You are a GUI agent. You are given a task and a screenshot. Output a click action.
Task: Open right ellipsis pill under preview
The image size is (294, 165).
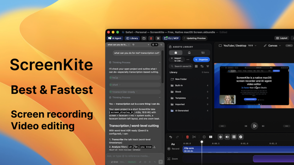tap(287, 126)
